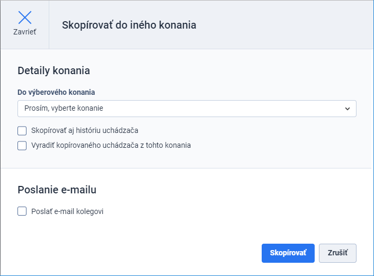Click the 'Do výberového konania' field label
The width and height of the screenshot is (374, 276).
(56, 92)
